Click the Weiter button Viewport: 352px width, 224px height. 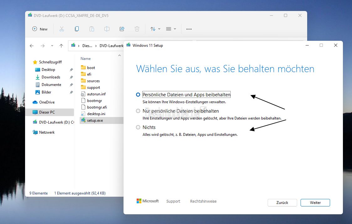pos(315,203)
